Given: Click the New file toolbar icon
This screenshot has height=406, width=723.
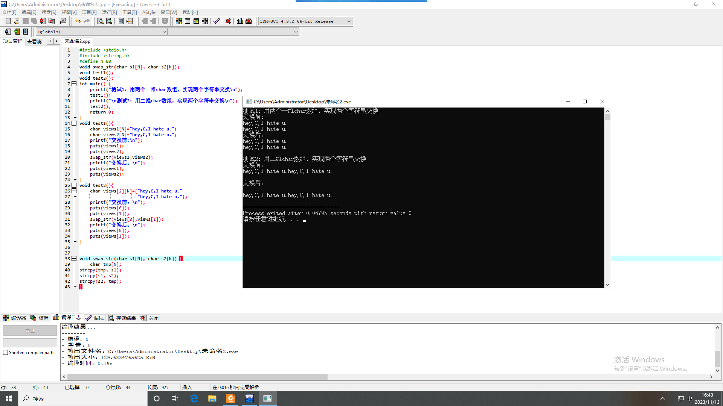Looking at the screenshot, I should point(8,21).
